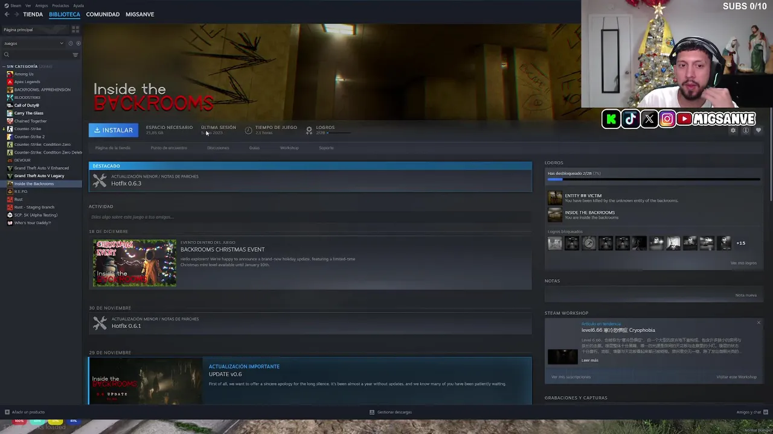Select R.E.P.O. in library list
Viewport: 773px width, 434px height.
[x=21, y=192]
